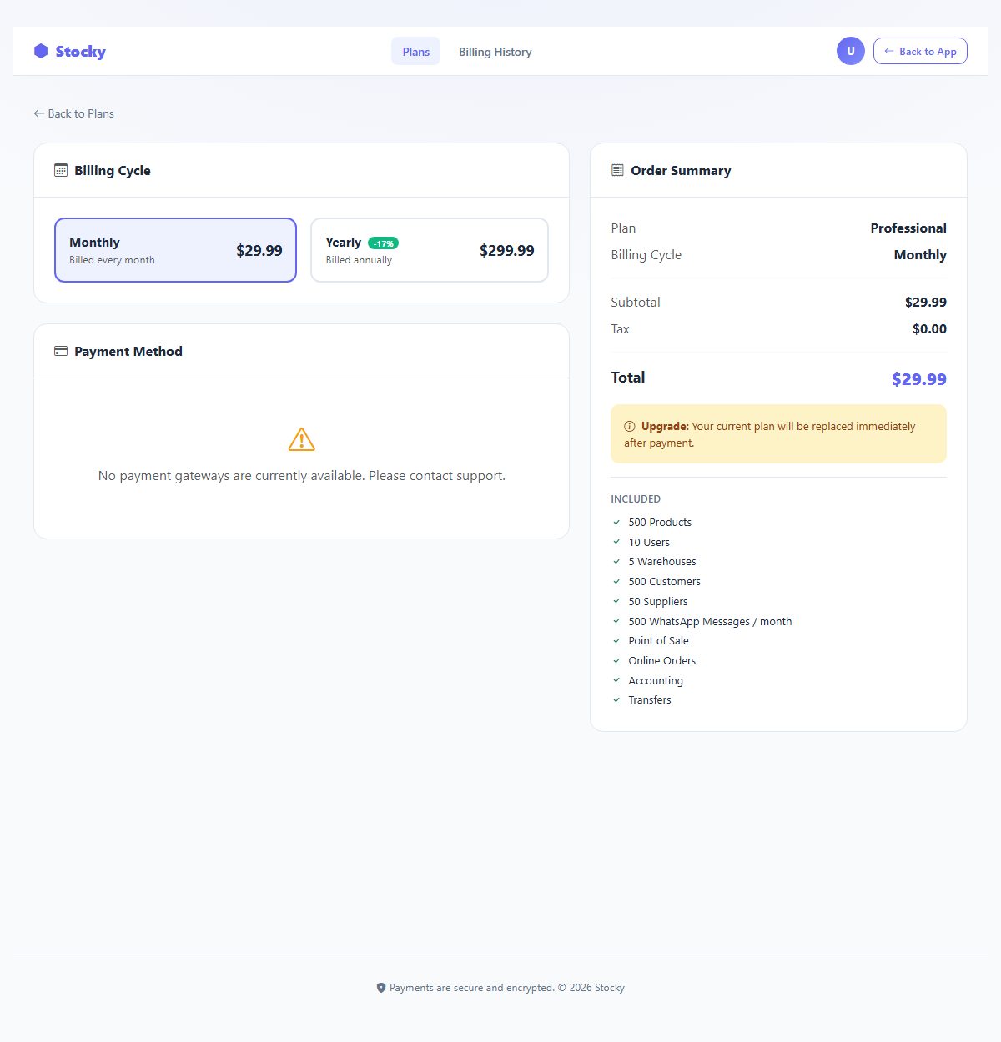Click the INCLUDED section heading
Viewport: 1001px width, 1042px height.
pos(636,499)
